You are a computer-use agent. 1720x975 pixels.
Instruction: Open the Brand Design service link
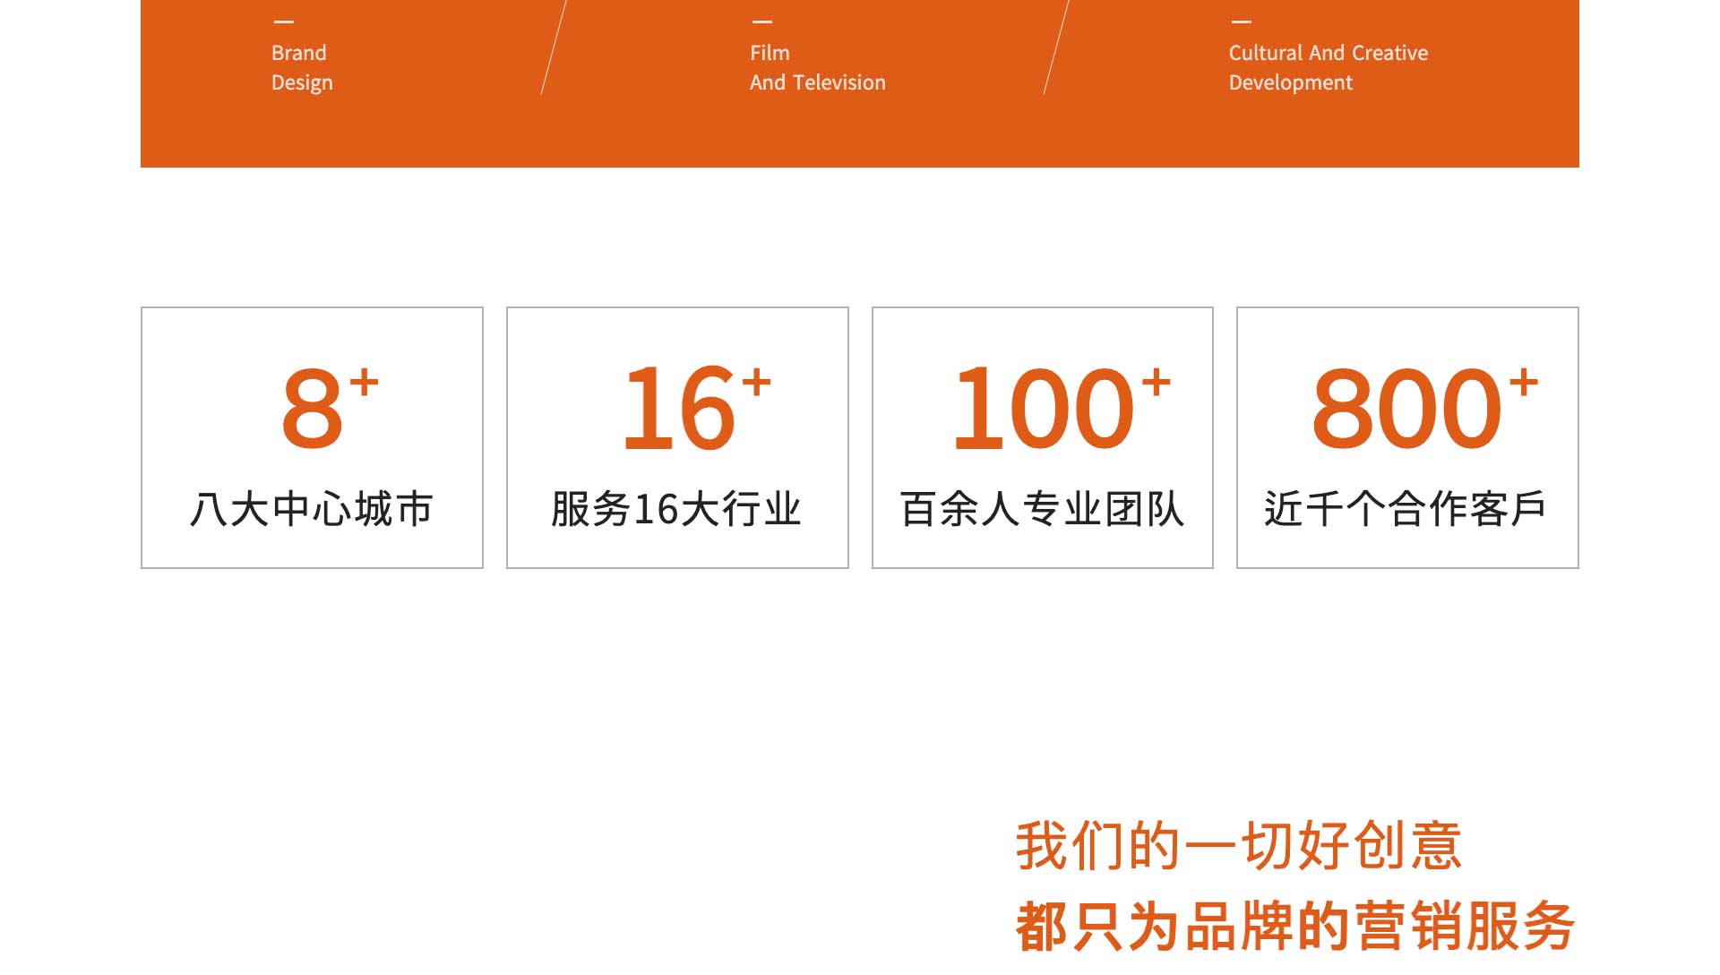(302, 67)
